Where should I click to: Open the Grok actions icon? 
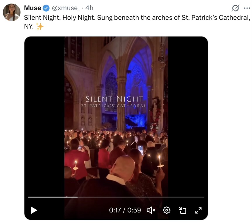coord(235,8)
